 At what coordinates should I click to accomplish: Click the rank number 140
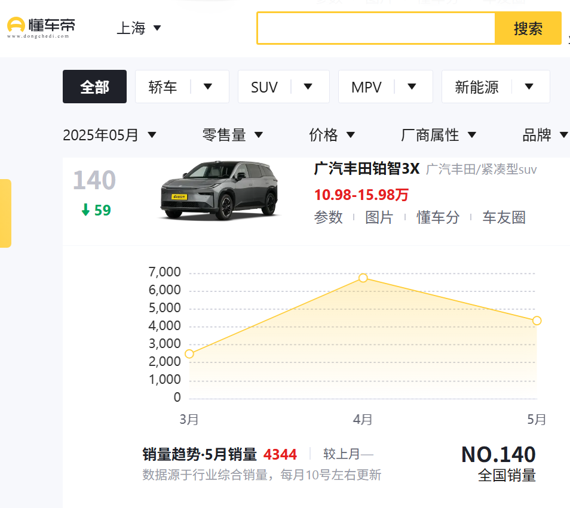coord(94,180)
